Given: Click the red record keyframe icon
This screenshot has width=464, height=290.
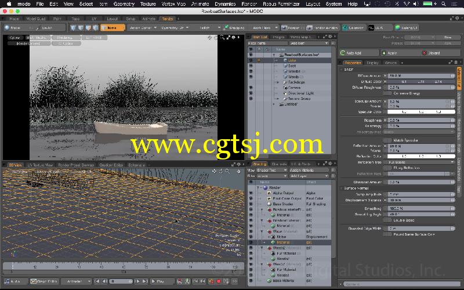Looking at the screenshot, I should coord(219,281).
